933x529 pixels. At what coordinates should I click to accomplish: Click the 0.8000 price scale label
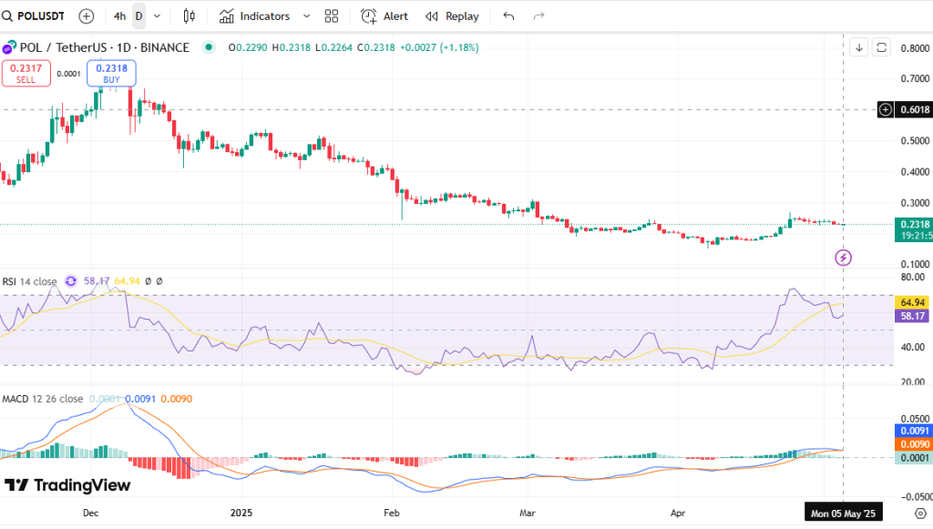[x=915, y=48]
